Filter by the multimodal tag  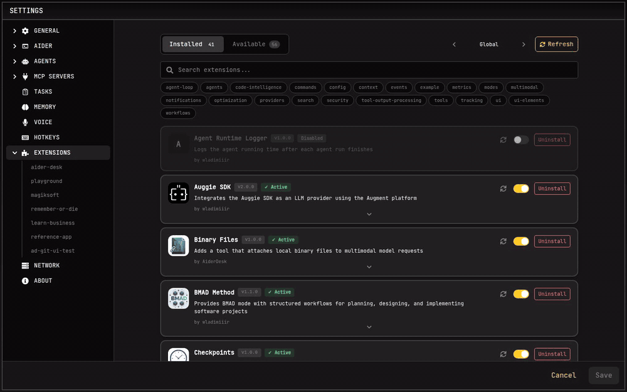click(x=524, y=88)
